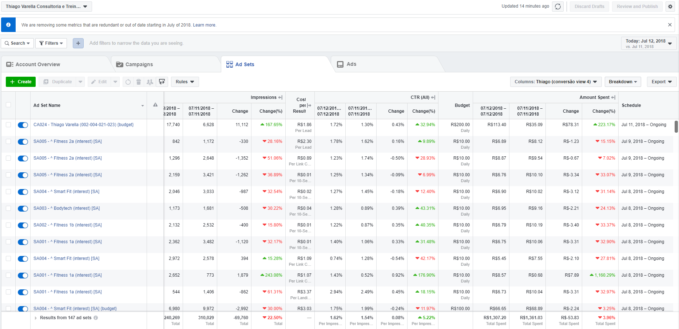Screen dimensions: 679x329
Task: Open the Learn more link in banner
Action: click(204, 25)
